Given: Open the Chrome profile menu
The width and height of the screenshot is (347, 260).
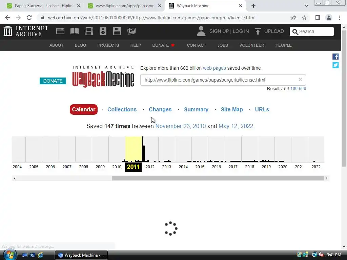Looking at the screenshot, I should pyautogui.click(x=329, y=18).
